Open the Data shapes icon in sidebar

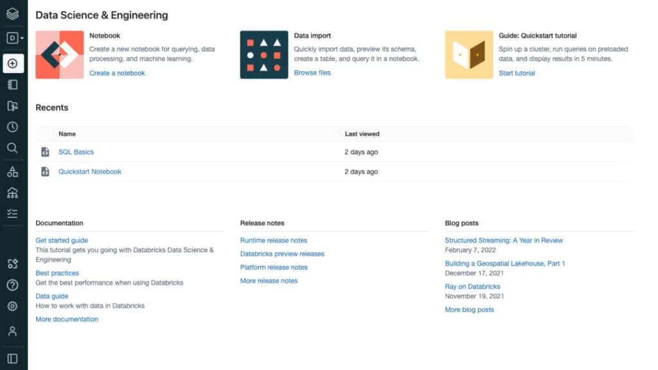(x=13, y=172)
